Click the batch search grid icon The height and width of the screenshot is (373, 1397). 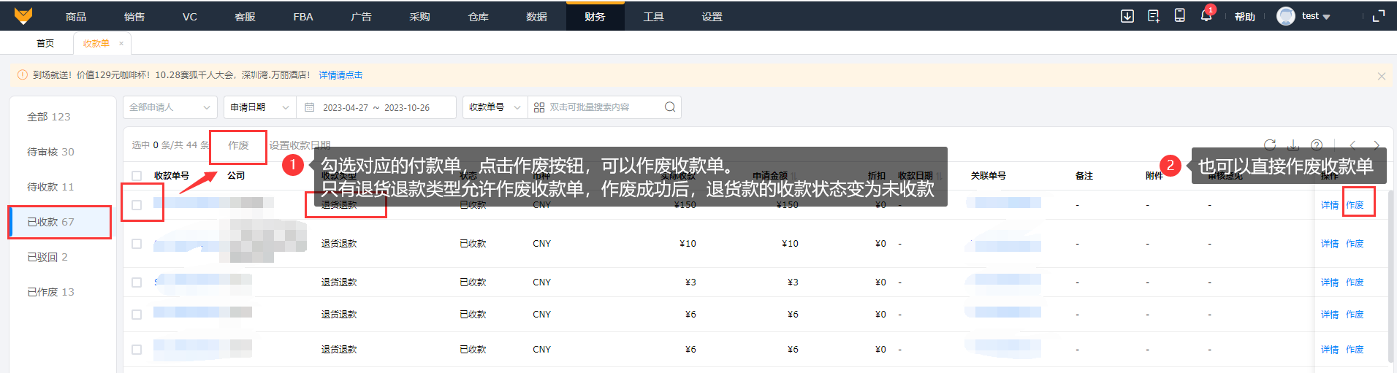539,107
